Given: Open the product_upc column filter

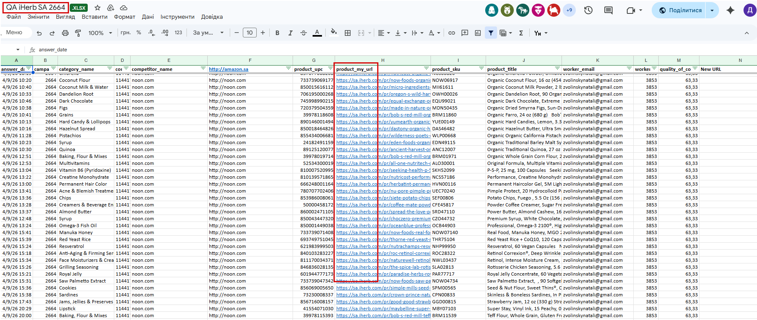Looking at the screenshot, I should point(331,68).
